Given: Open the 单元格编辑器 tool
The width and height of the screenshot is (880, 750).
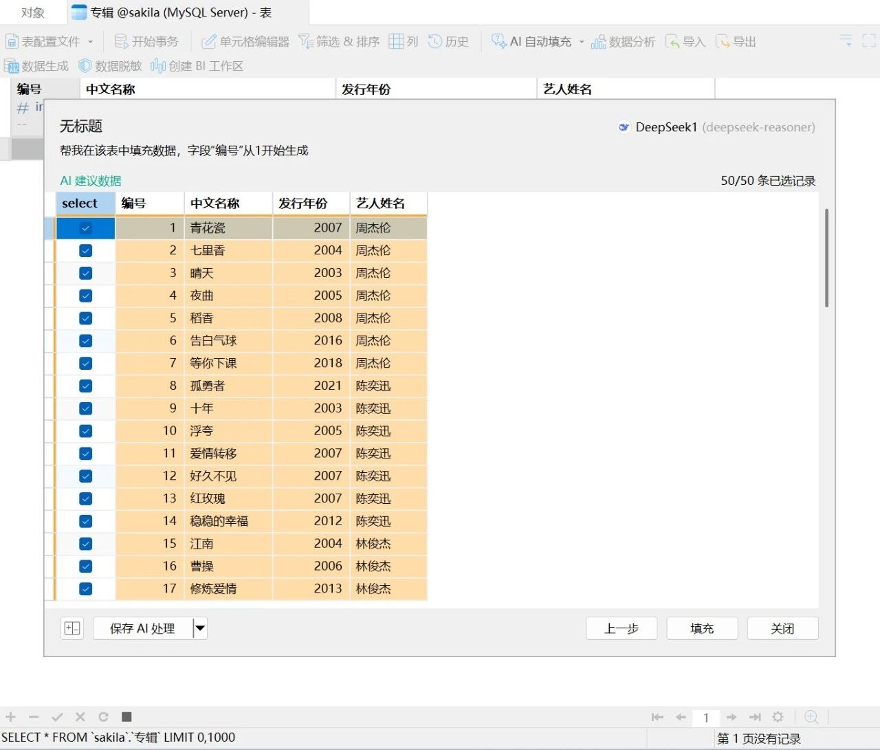Looking at the screenshot, I should pyautogui.click(x=245, y=42).
